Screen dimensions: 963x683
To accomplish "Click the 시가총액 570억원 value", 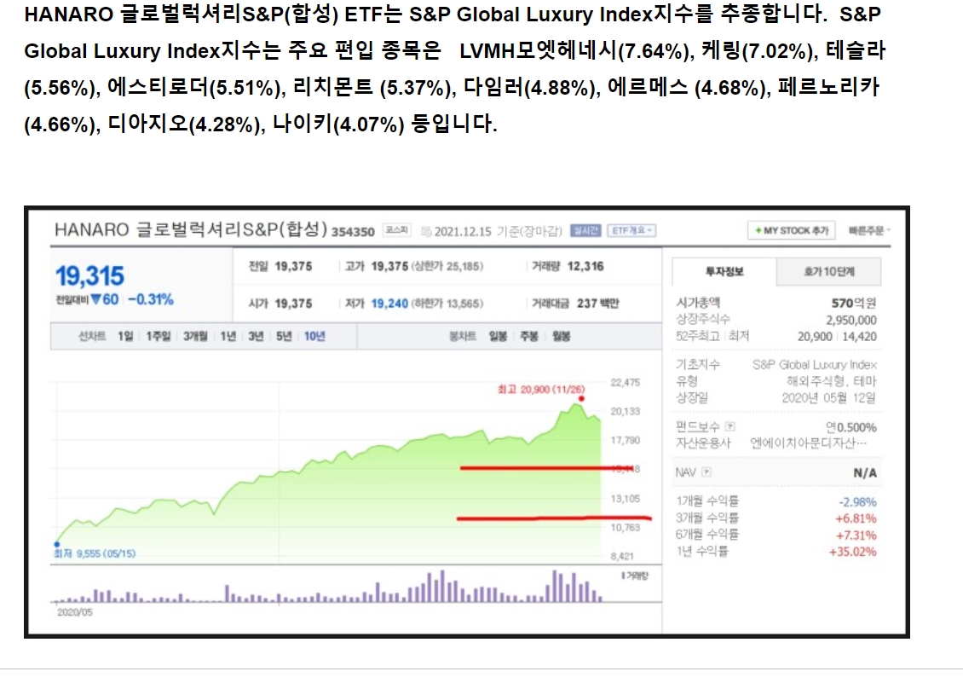I will click(x=853, y=303).
